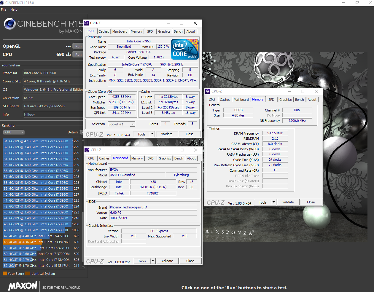Switch to Memory tab in top CPU-Z window
This screenshot has height=292, width=374.
[136, 31]
